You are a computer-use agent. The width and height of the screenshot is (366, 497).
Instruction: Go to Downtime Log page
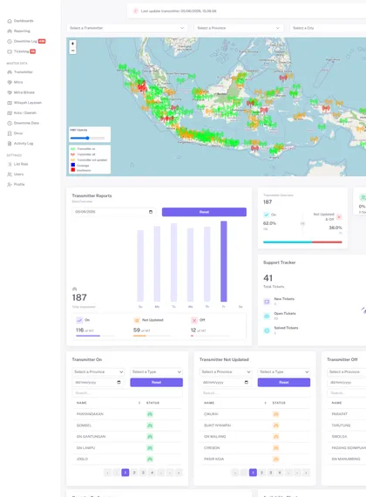click(x=26, y=41)
